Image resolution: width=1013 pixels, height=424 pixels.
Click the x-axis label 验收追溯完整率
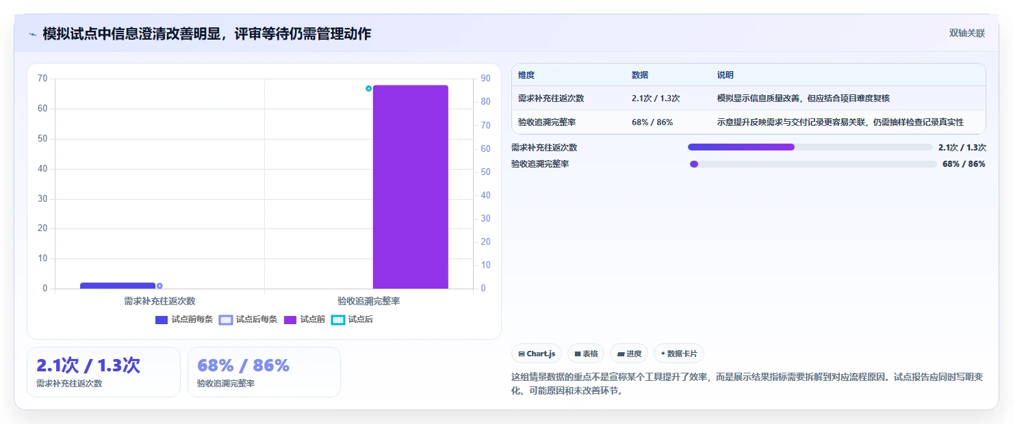pyautogui.click(x=368, y=300)
